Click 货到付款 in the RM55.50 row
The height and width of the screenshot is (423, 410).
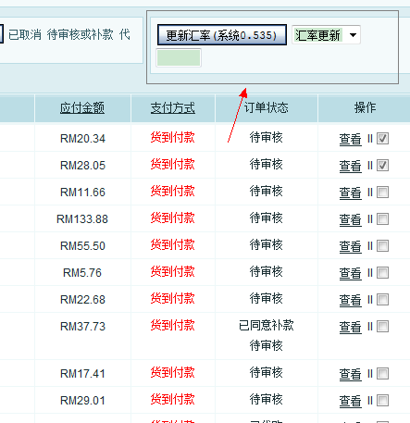tap(173, 245)
